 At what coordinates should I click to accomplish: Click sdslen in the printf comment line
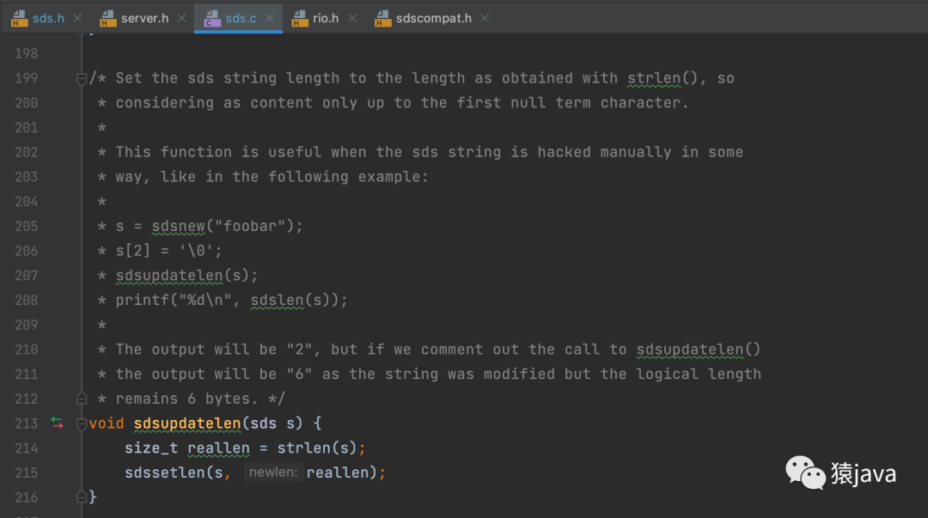(x=277, y=300)
